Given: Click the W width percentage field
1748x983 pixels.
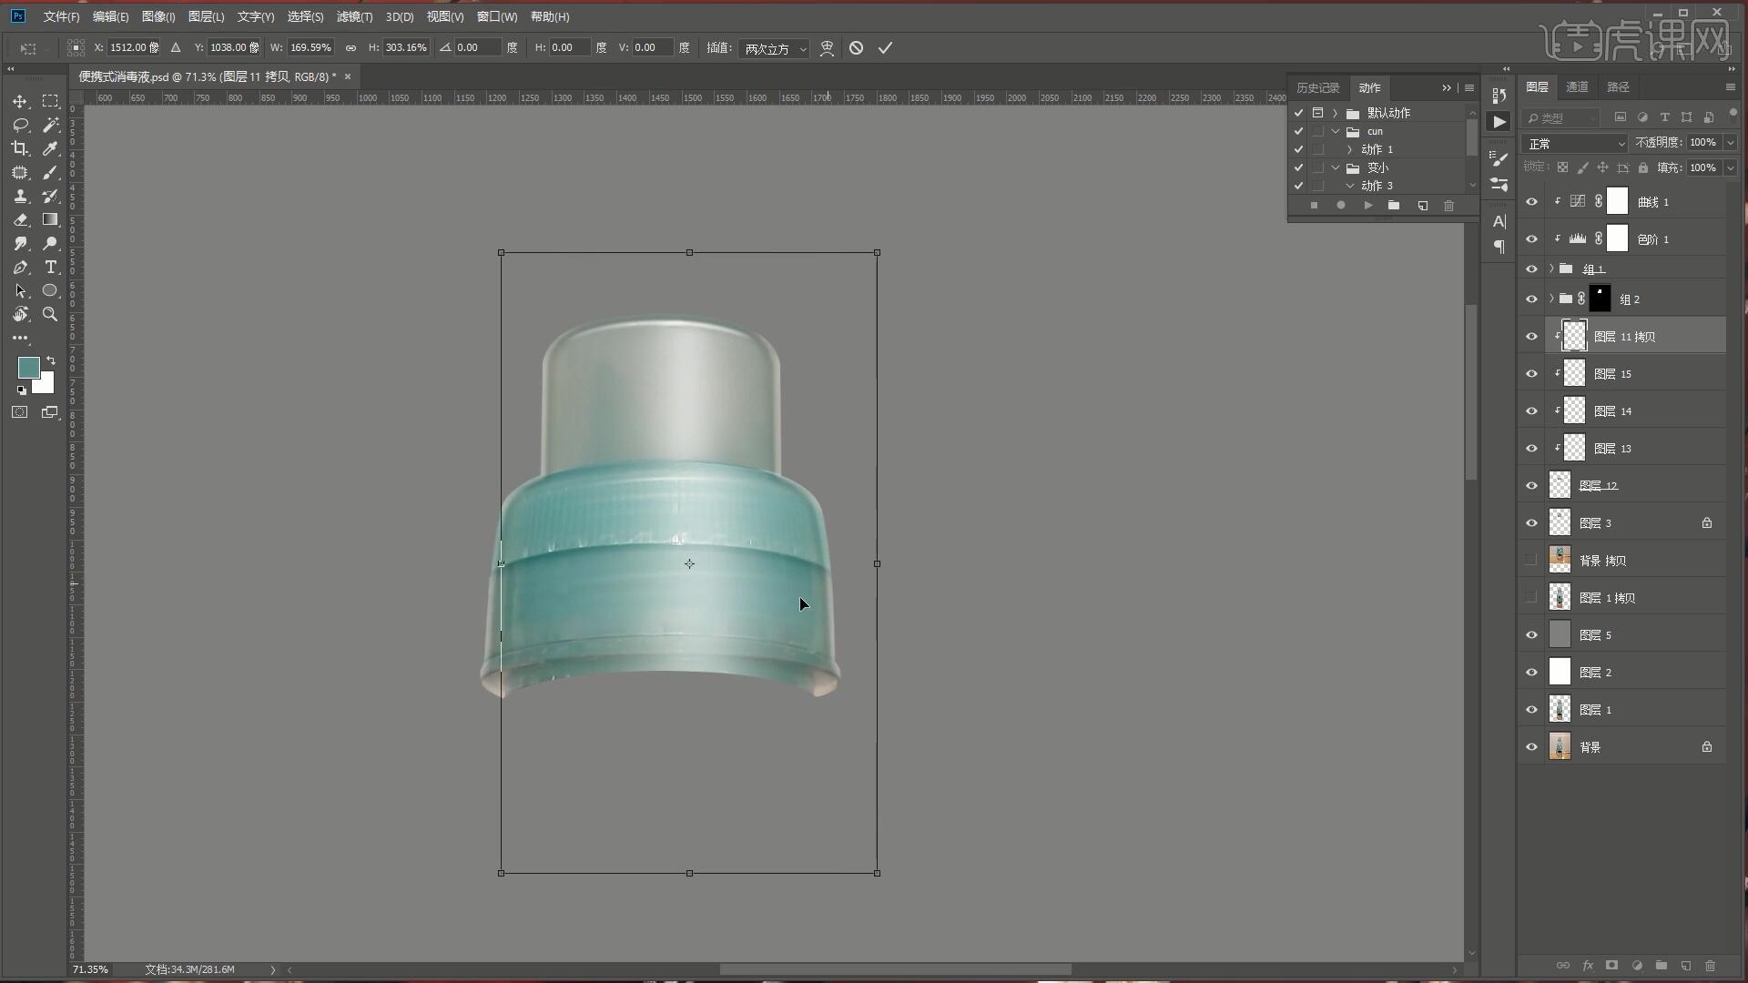Looking at the screenshot, I should 310,47.
